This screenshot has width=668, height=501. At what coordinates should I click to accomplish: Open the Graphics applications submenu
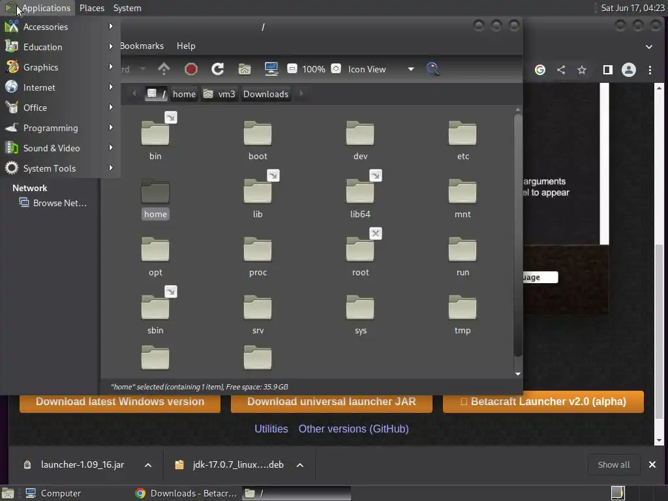click(59, 67)
